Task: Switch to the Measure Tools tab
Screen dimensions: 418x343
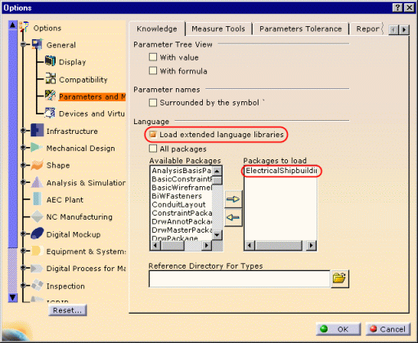Action: 218,29
